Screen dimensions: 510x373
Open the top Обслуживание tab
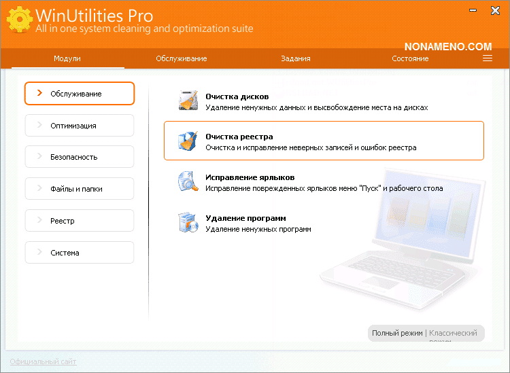click(x=181, y=58)
